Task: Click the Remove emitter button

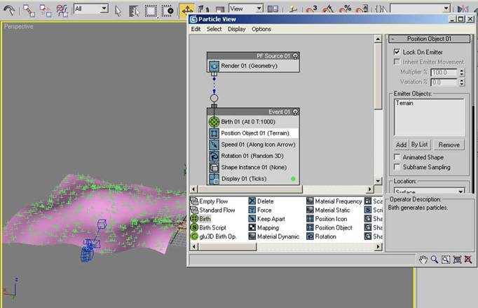Action: point(449,145)
